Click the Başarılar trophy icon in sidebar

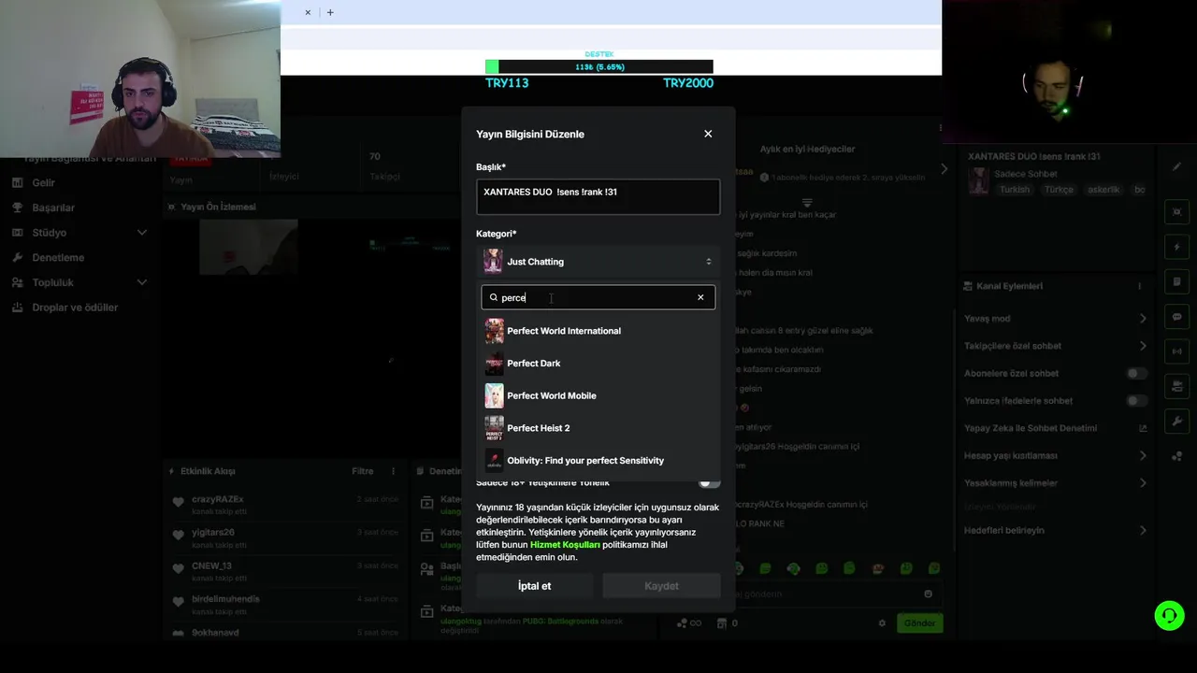point(17,208)
